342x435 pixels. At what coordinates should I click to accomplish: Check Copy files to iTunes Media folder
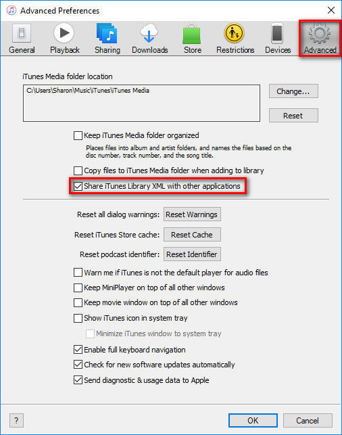pyautogui.click(x=78, y=170)
